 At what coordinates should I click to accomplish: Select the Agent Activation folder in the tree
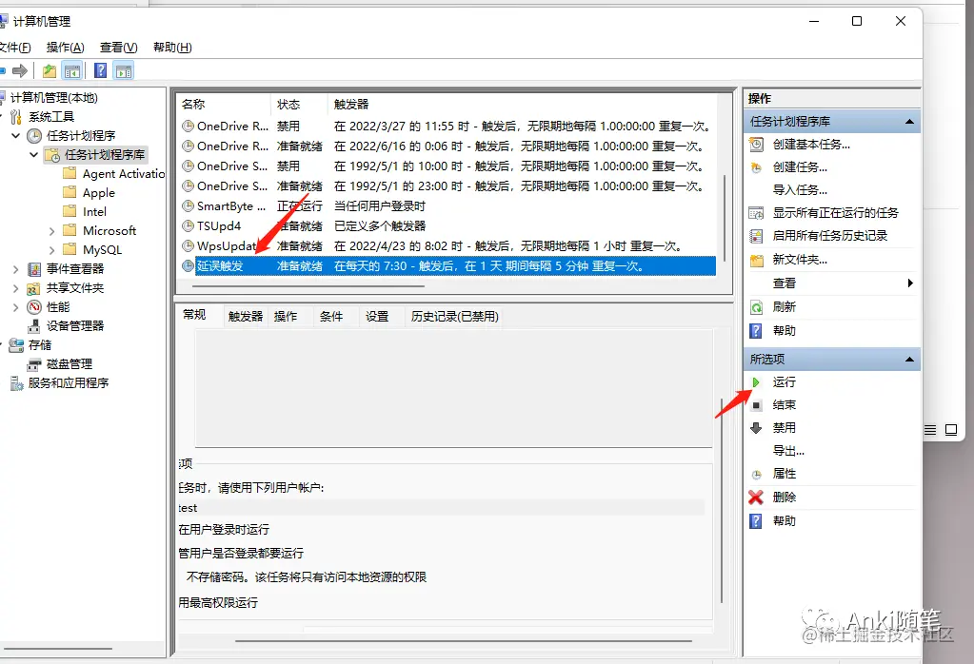pos(124,174)
